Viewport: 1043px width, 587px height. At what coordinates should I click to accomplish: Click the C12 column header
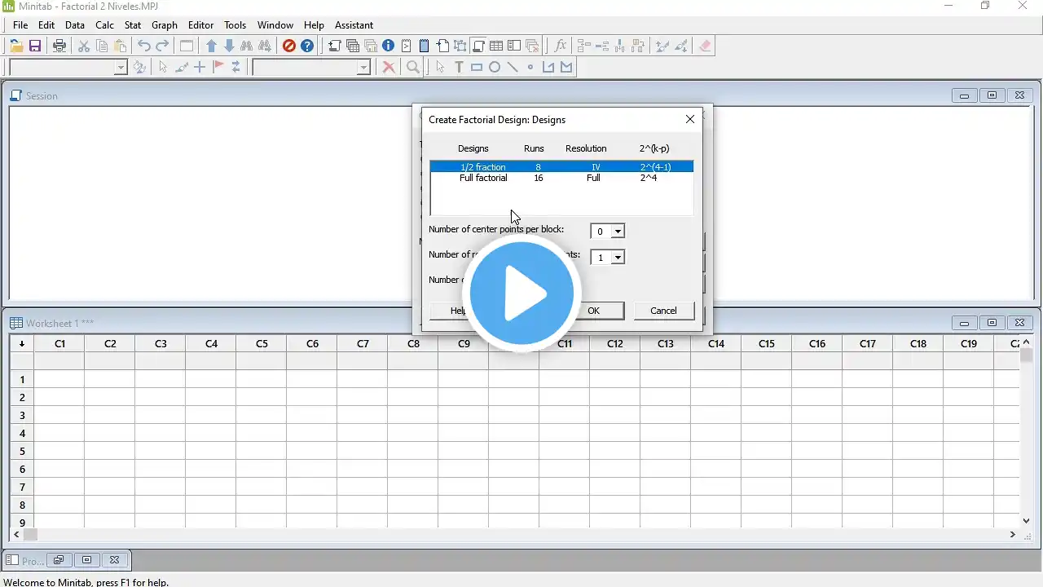click(x=615, y=344)
